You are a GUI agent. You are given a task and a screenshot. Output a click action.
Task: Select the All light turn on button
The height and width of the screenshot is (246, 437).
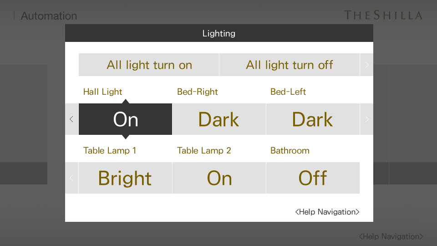click(x=149, y=65)
